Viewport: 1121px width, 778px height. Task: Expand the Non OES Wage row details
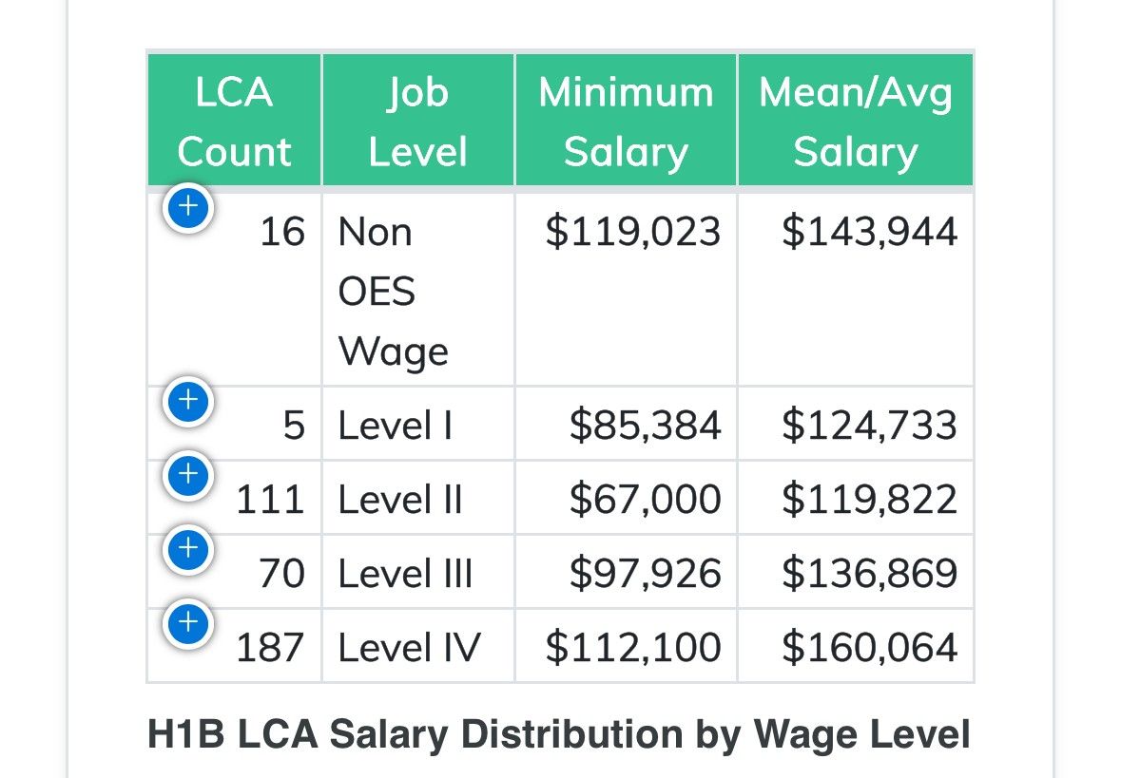tap(188, 207)
